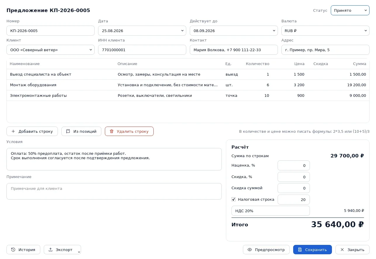Open the Дата dropdown with 25.08.2026
The image size is (376, 259).
[x=142, y=31]
